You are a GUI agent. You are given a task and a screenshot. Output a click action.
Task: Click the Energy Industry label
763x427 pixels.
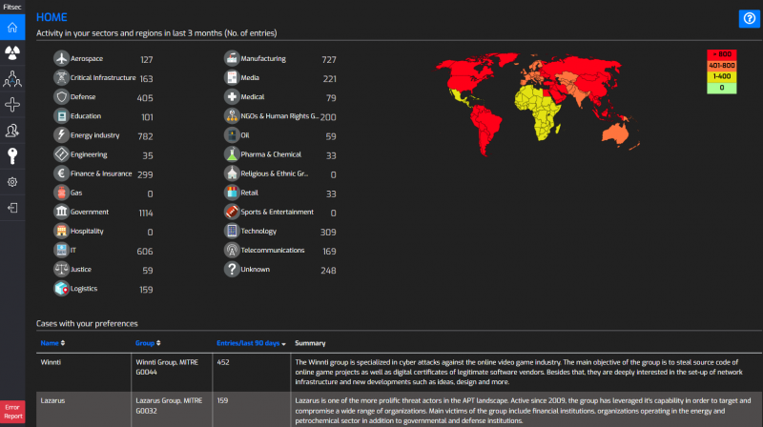click(x=94, y=135)
